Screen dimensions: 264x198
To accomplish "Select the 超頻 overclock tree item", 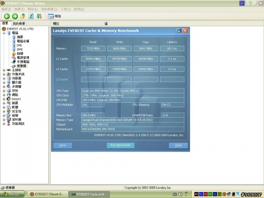I will pyautogui.click(x=20, y=54).
